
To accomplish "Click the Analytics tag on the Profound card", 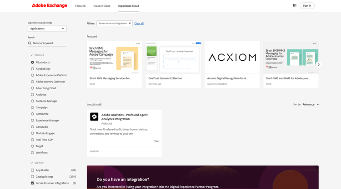I will (95, 151).
